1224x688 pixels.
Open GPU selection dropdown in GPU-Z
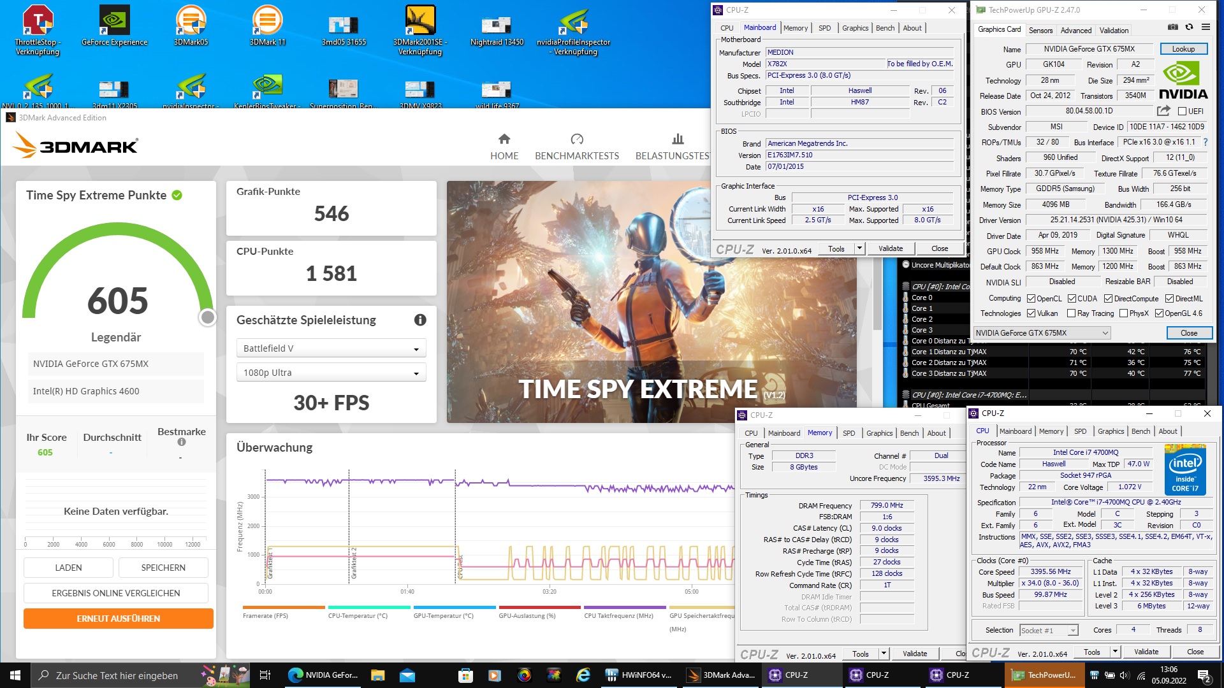coord(1042,333)
